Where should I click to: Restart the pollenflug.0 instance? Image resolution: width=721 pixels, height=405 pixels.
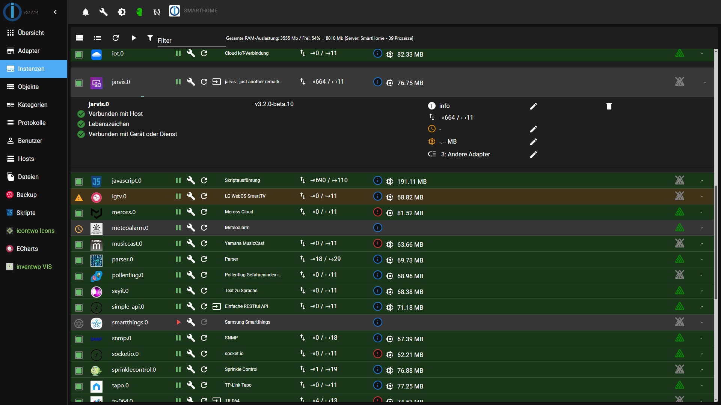click(x=204, y=275)
